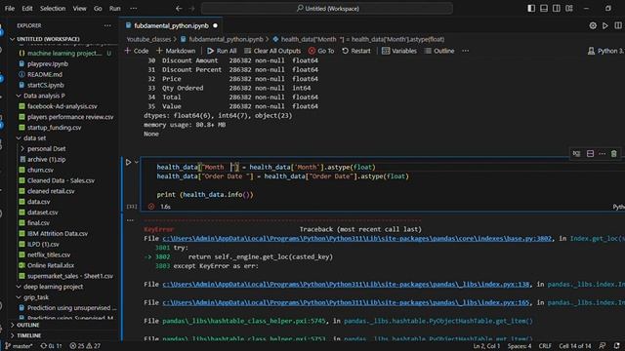Show additional menu items (ellipsis)
This screenshot has height=351, width=625.
133,9
